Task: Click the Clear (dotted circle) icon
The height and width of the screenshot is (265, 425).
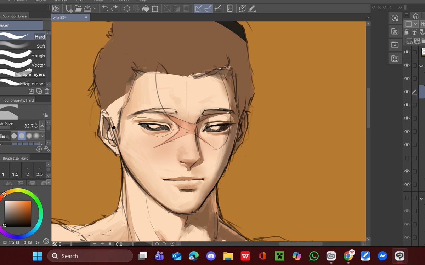Action: tap(127, 8)
